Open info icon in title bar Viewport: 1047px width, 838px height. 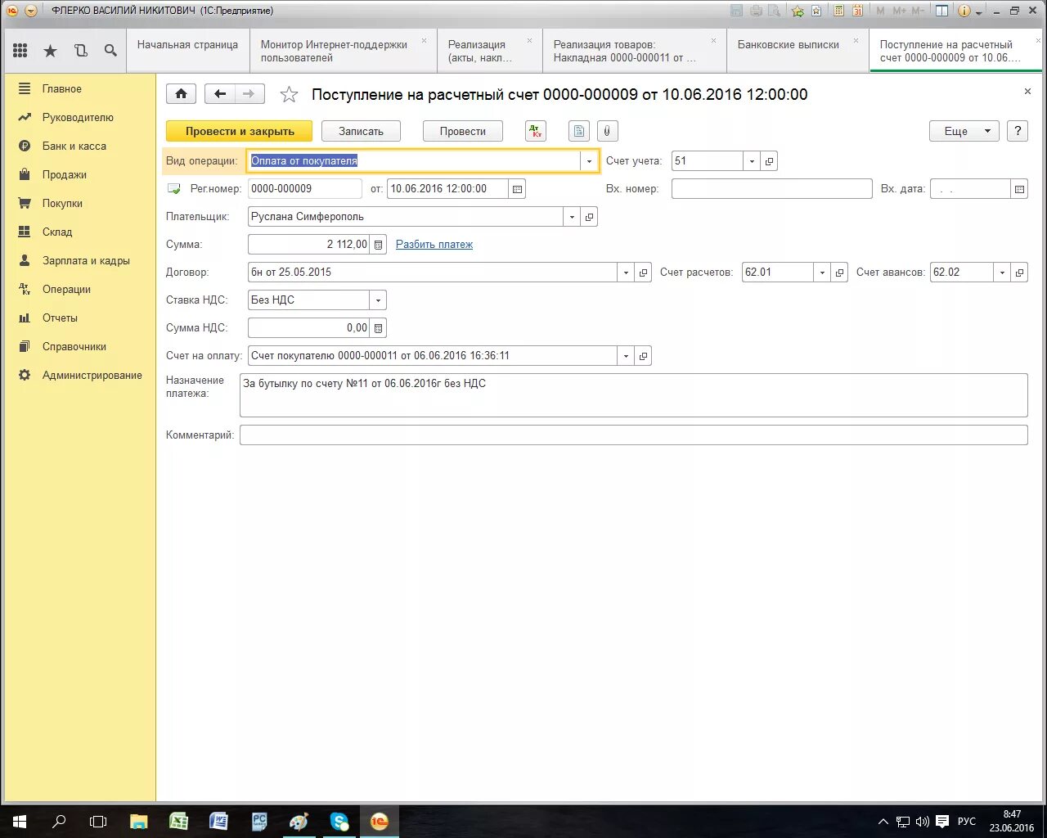click(x=964, y=11)
